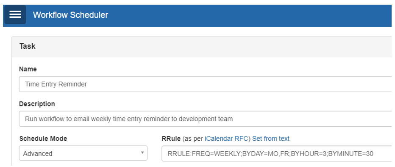The width and height of the screenshot is (395, 167).
Task: Focus the RRule input field
Action: click(x=277, y=153)
